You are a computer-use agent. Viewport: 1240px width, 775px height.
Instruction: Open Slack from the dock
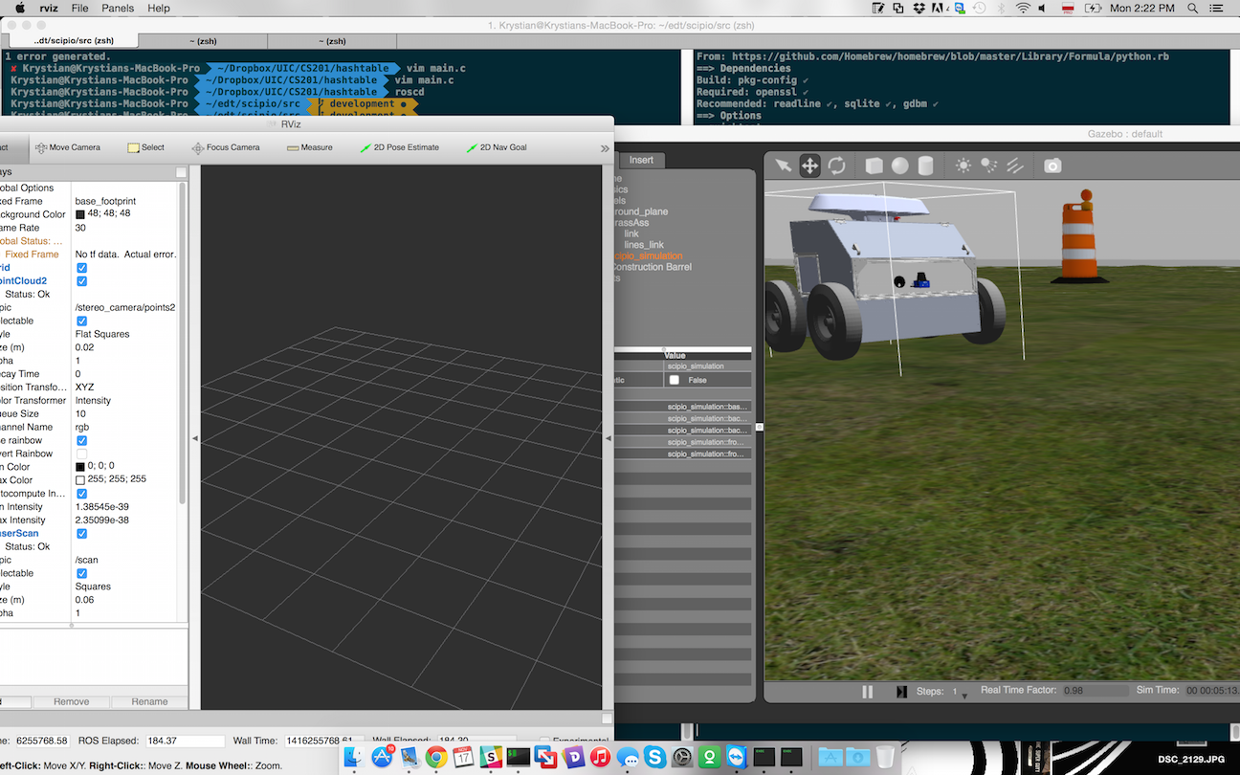point(491,757)
